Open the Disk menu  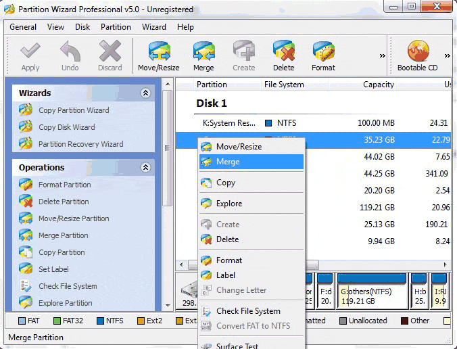(82, 27)
